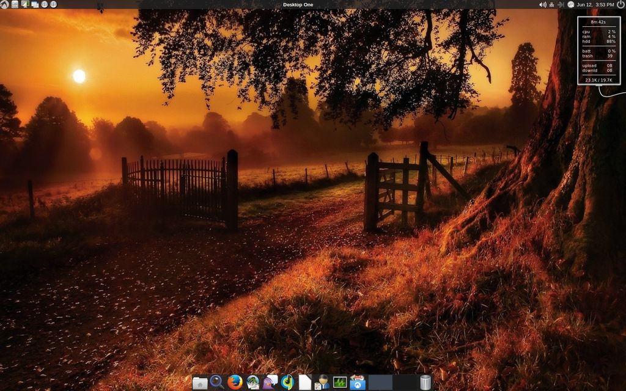Screen dimensions: 626x391
Task: Open the Trash in the dock
Action: click(x=425, y=382)
